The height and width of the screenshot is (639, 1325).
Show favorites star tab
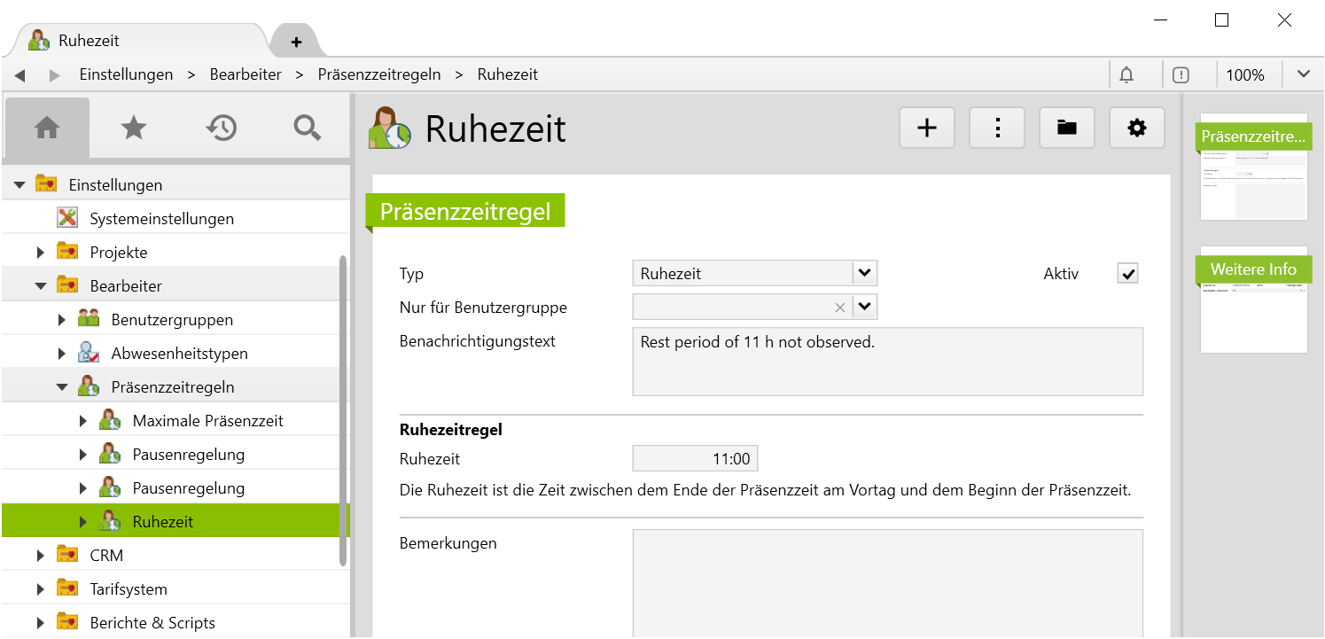tap(133, 129)
